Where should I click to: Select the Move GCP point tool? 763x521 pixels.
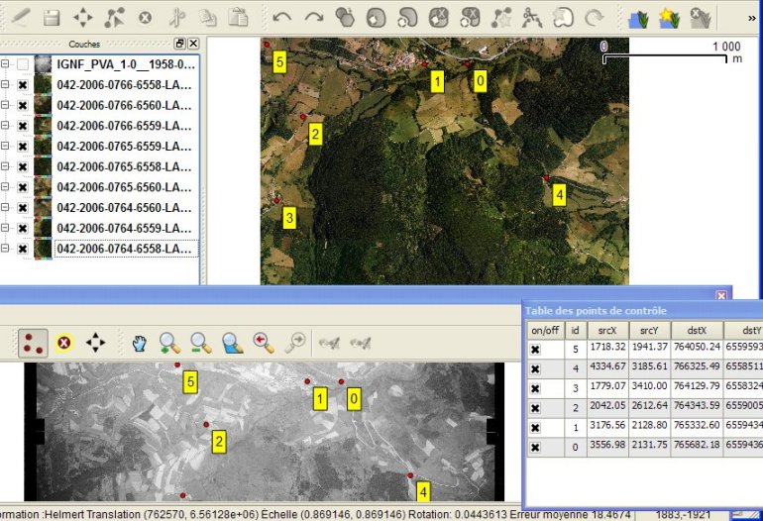click(95, 343)
